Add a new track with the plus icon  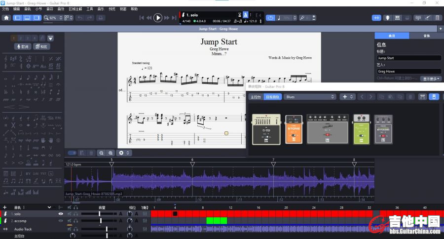(x=4, y=207)
